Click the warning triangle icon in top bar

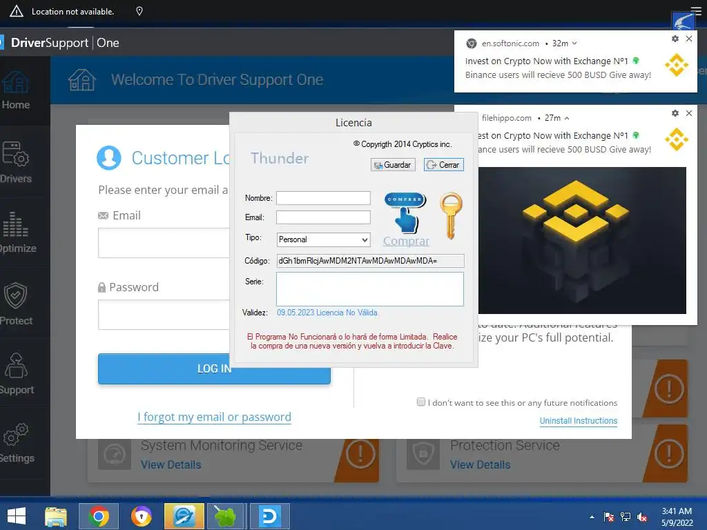click(x=17, y=11)
